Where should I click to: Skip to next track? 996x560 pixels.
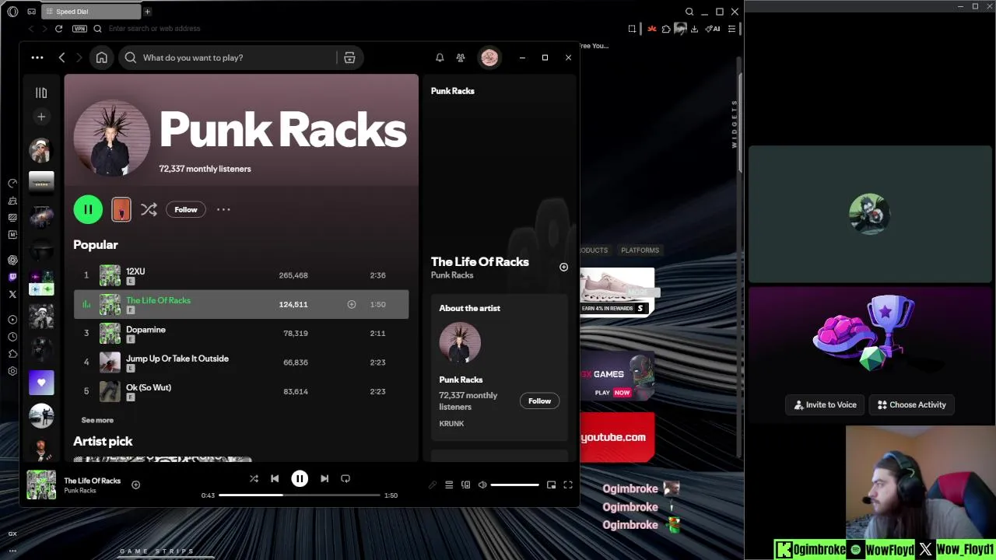(x=324, y=478)
